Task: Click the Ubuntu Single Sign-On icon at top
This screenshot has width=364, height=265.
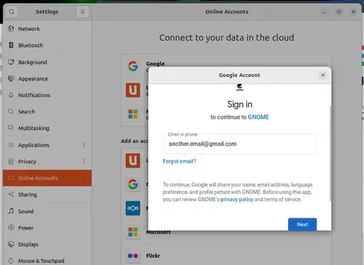Action: 133,90
